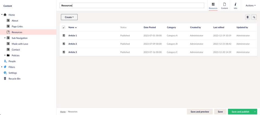Switch to the Content tab
This screenshot has width=260, height=115.
224,6
